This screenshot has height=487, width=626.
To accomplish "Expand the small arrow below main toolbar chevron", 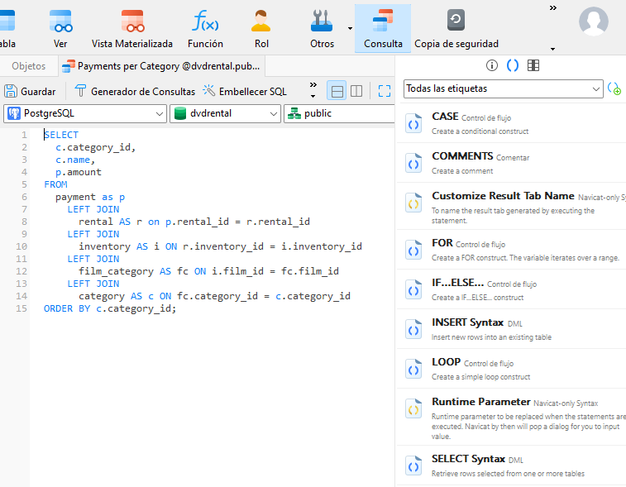I will pos(553,49).
